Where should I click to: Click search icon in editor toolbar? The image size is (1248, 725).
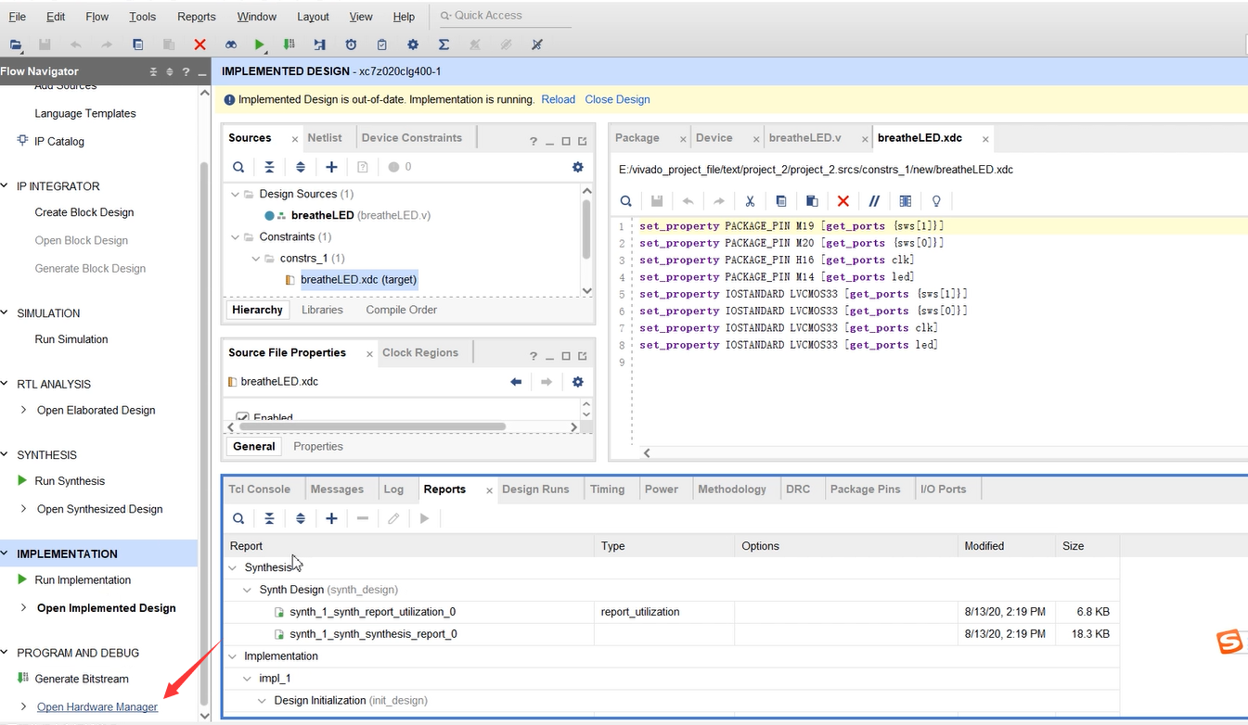coord(626,201)
